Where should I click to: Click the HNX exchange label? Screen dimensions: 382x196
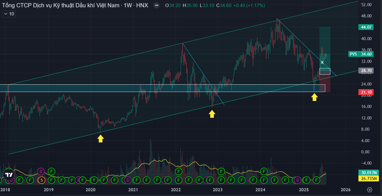click(x=142, y=5)
